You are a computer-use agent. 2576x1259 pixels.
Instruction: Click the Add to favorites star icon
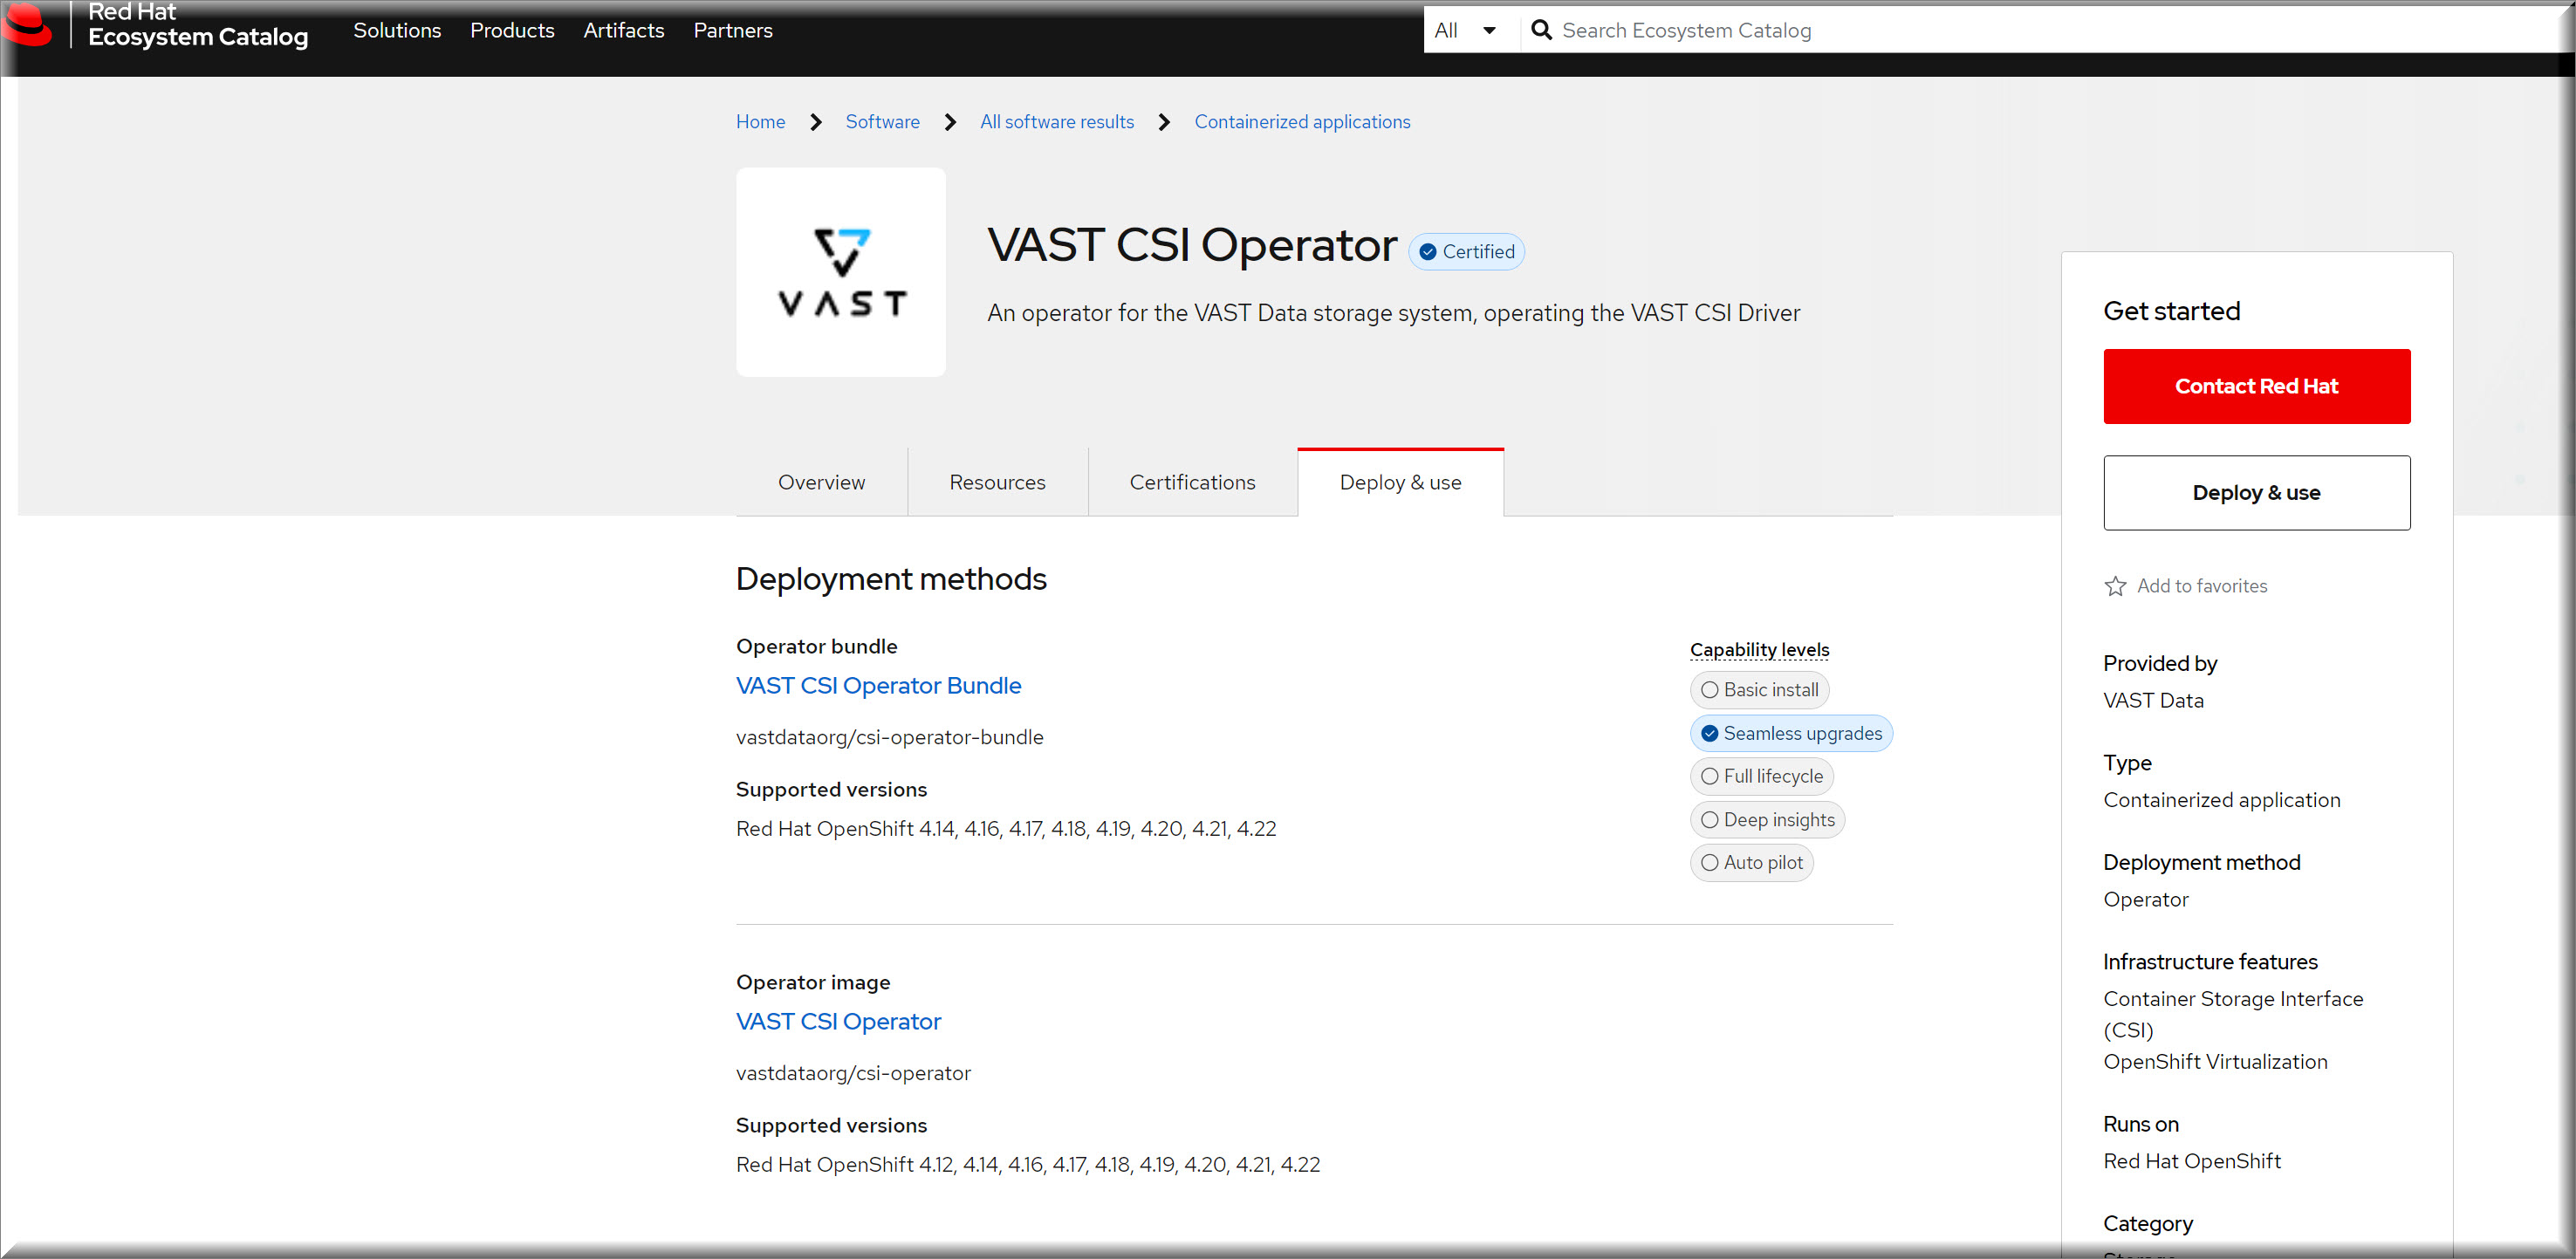point(2115,586)
